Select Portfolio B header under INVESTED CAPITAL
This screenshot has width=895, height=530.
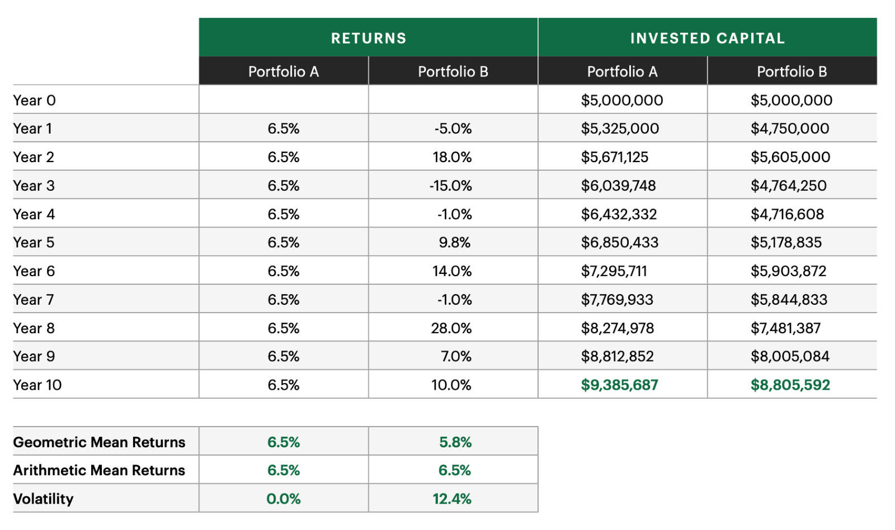point(792,72)
